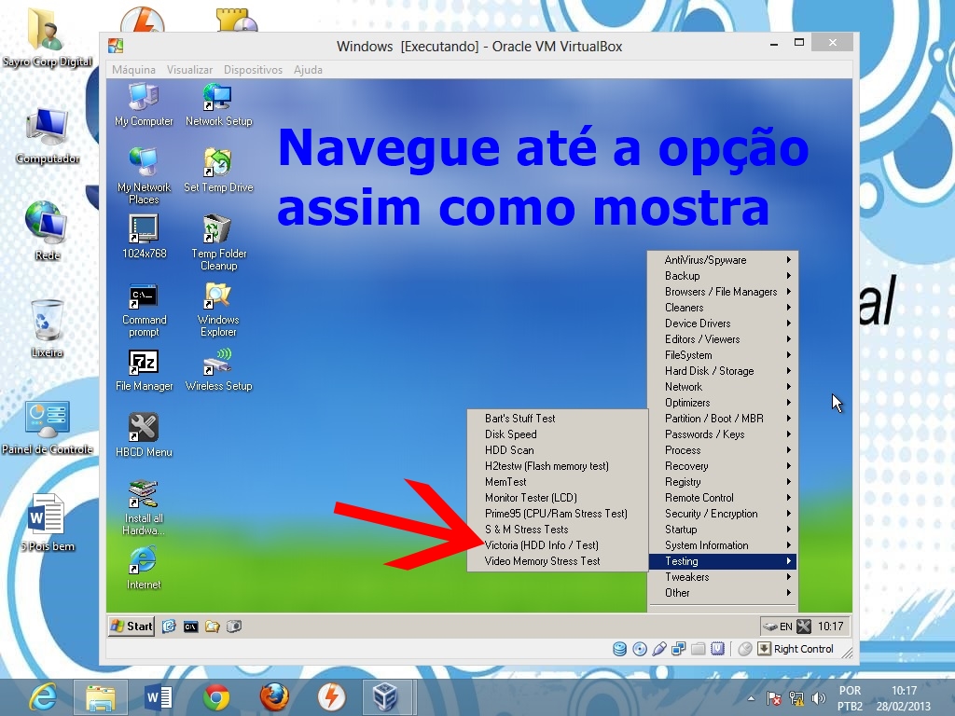The image size is (955, 716).
Task: Open the Máquina menu
Action: (133, 69)
